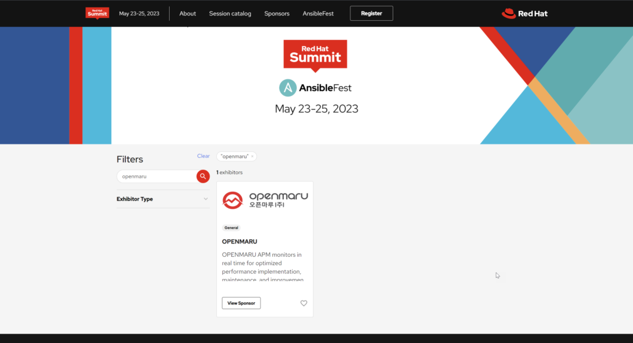Go to the Sponsors page
Viewport: 633px width, 343px height.
(277, 14)
